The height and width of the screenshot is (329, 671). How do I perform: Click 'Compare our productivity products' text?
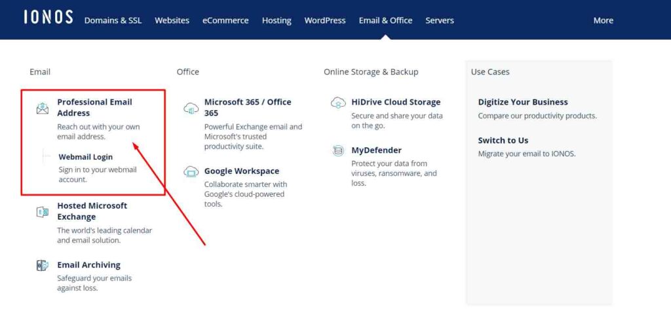click(537, 116)
